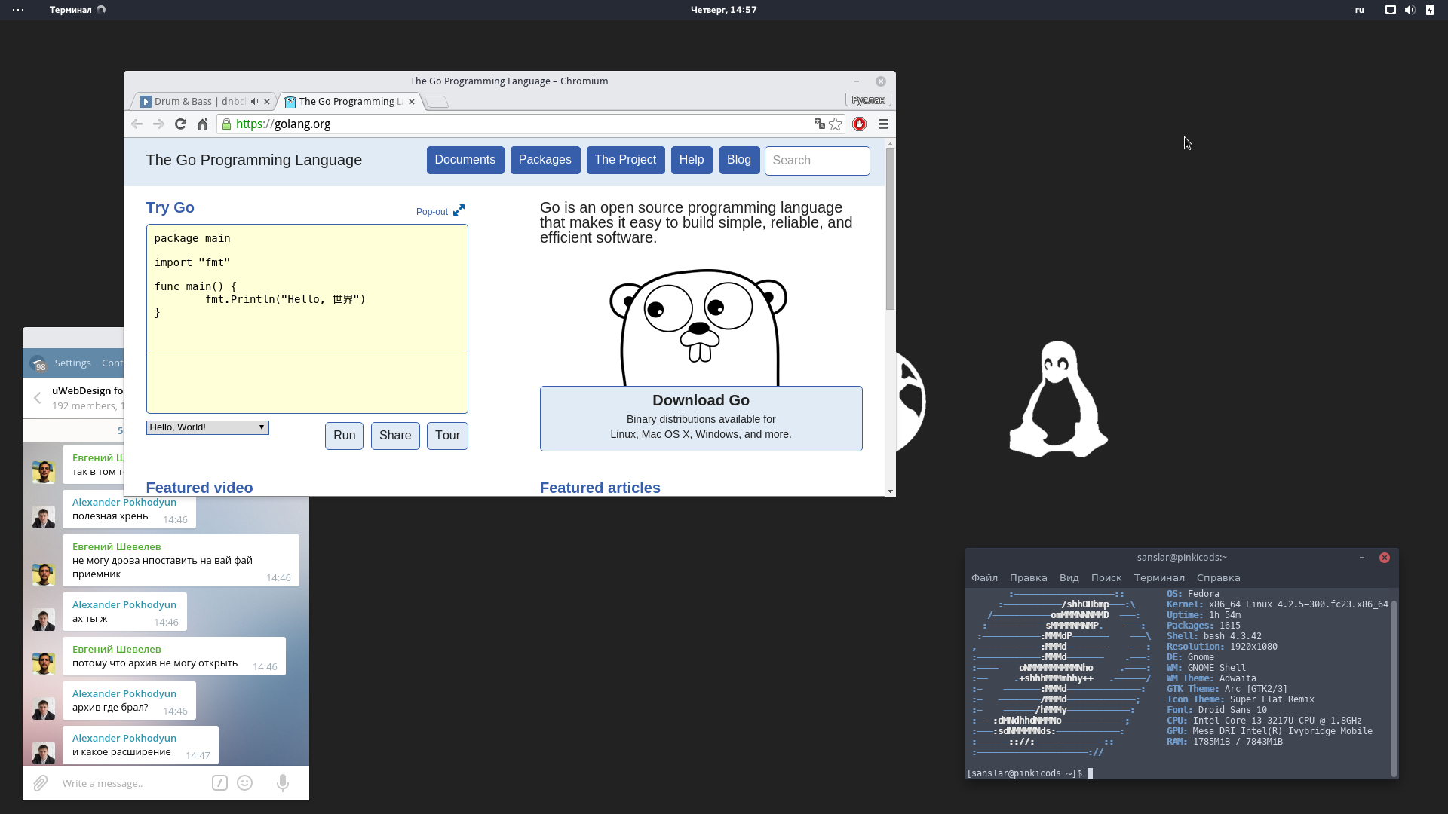1448x814 pixels.
Task: Click the terminal window's scrollbar
Action: tap(1394, 687)
